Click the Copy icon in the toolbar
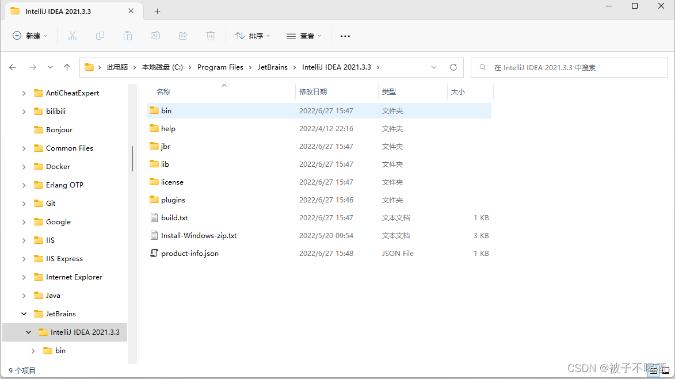Image resolution: width=675 pixels, height=379 pixels. (100, 36)
